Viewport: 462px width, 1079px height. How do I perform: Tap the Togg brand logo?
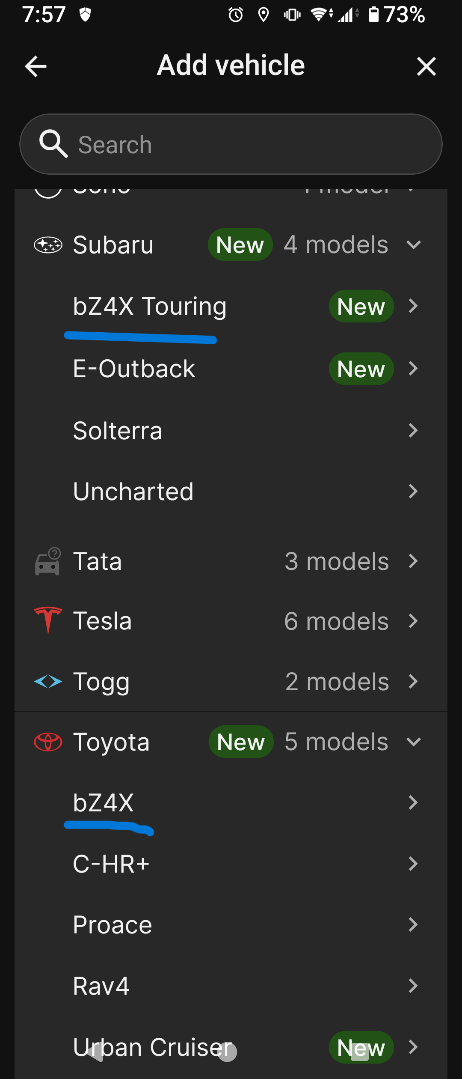48,681
